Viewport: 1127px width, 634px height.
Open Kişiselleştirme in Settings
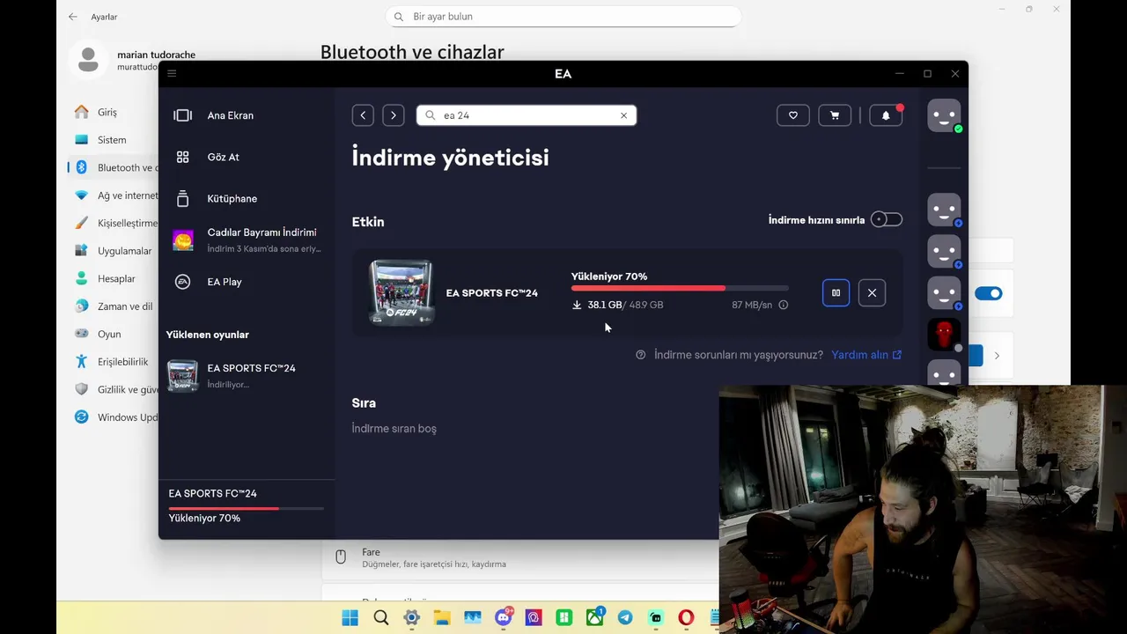point(114,223)
